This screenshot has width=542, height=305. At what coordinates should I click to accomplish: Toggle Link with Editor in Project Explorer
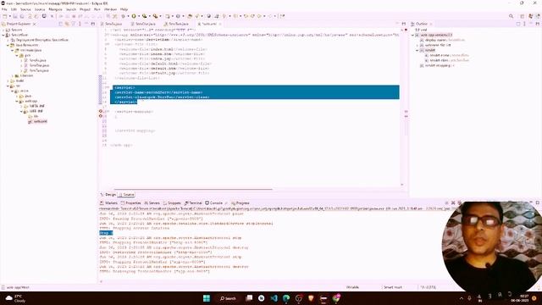click(x=67, y=24)
